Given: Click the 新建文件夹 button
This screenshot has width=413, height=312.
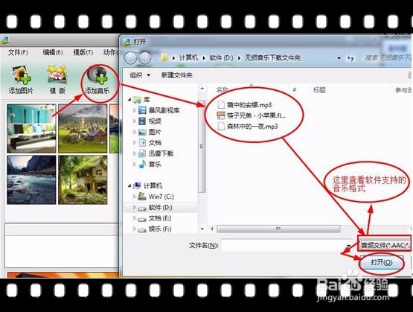Looking at the screenshot, I should pyautogui.click(x=177, y=75).
